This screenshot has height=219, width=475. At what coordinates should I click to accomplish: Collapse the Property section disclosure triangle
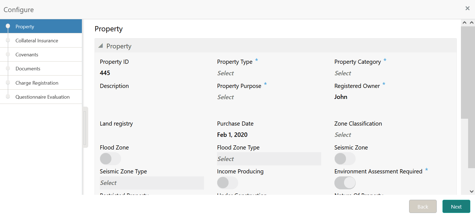pos(101,46)
